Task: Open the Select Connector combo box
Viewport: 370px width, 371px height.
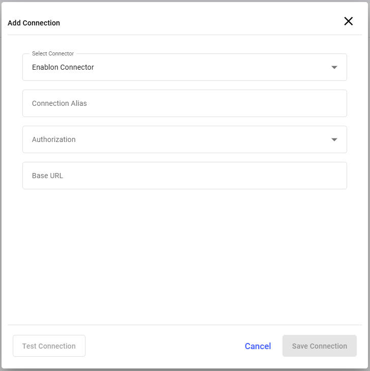Action: [184, 67]
